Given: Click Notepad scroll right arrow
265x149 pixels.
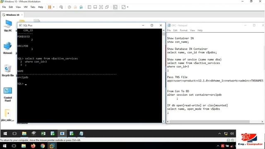Looking at the screenshot, I should (262, 122).
